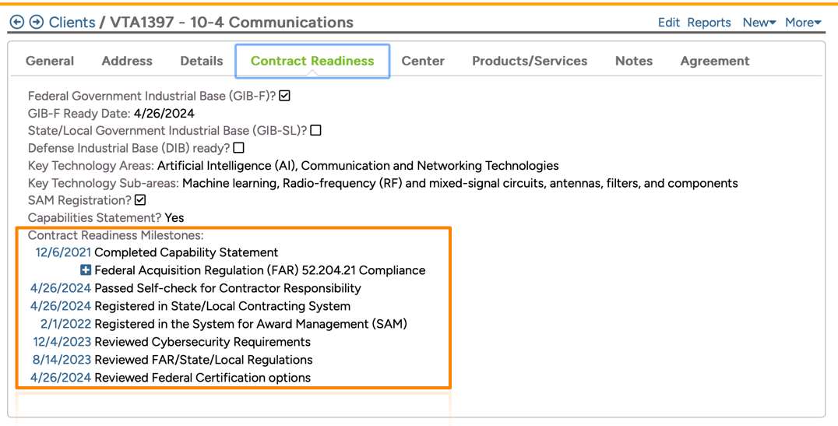This screenshot has height=426, width=838.
Task: Click the 2/1/2022 SAM registration date
Action: 65,323
